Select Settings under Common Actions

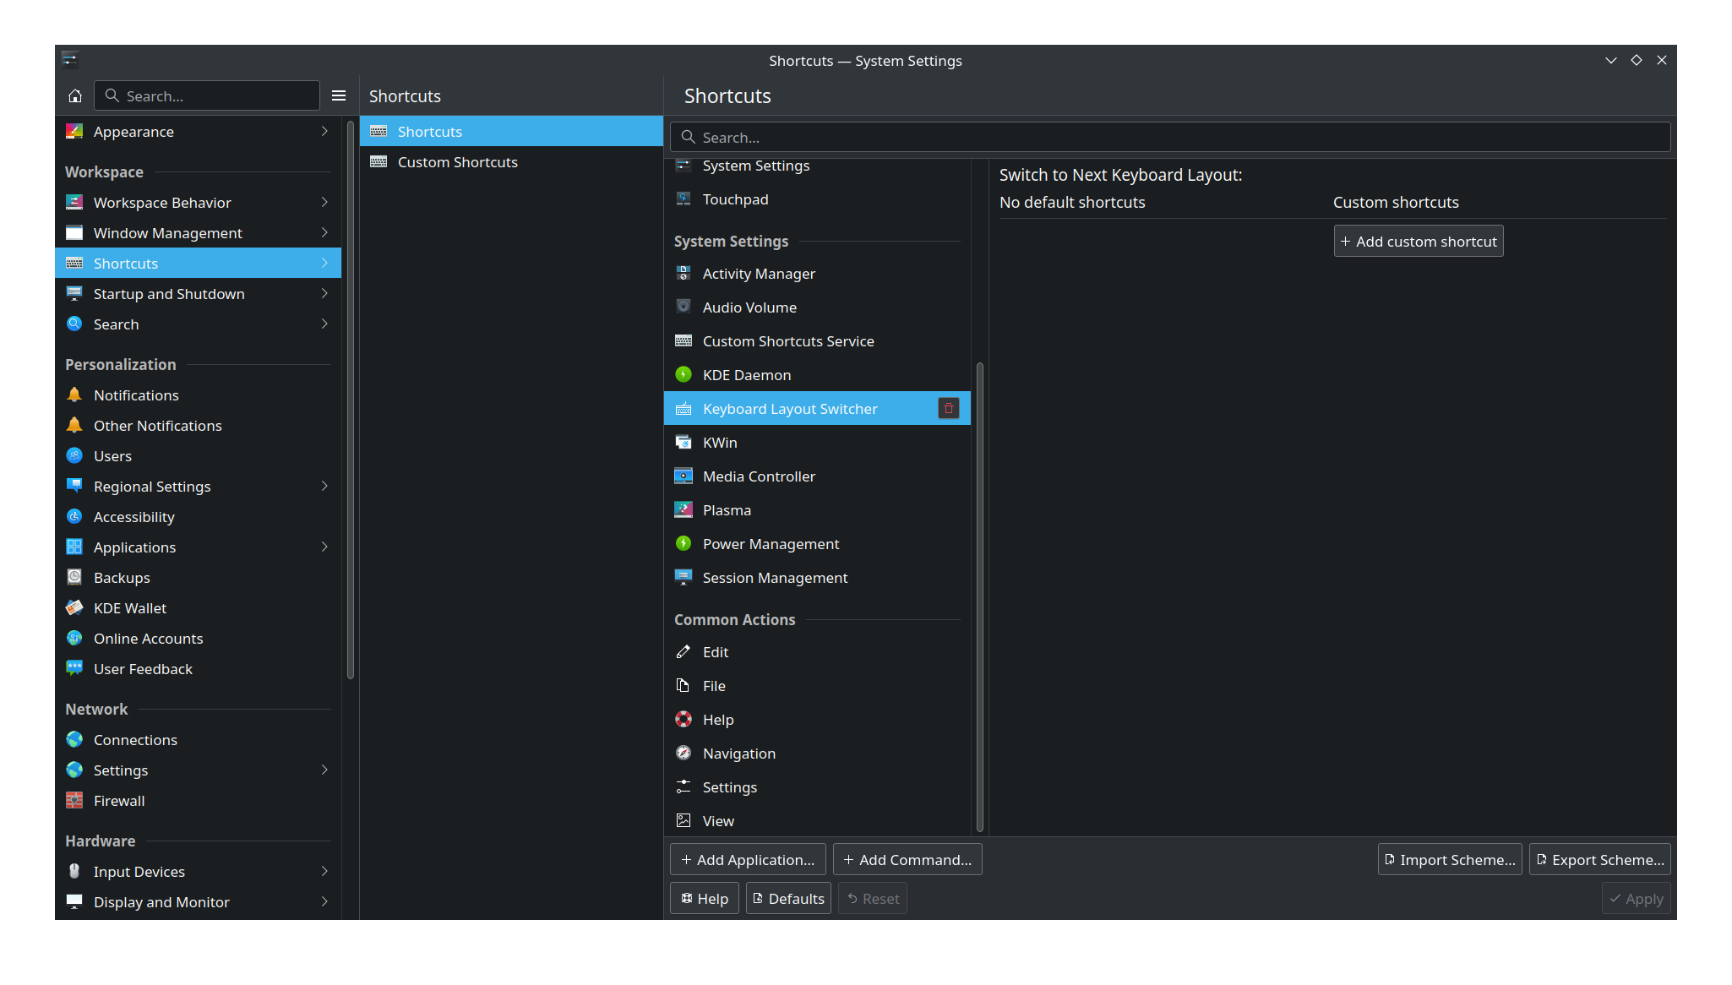click(817, 787)
